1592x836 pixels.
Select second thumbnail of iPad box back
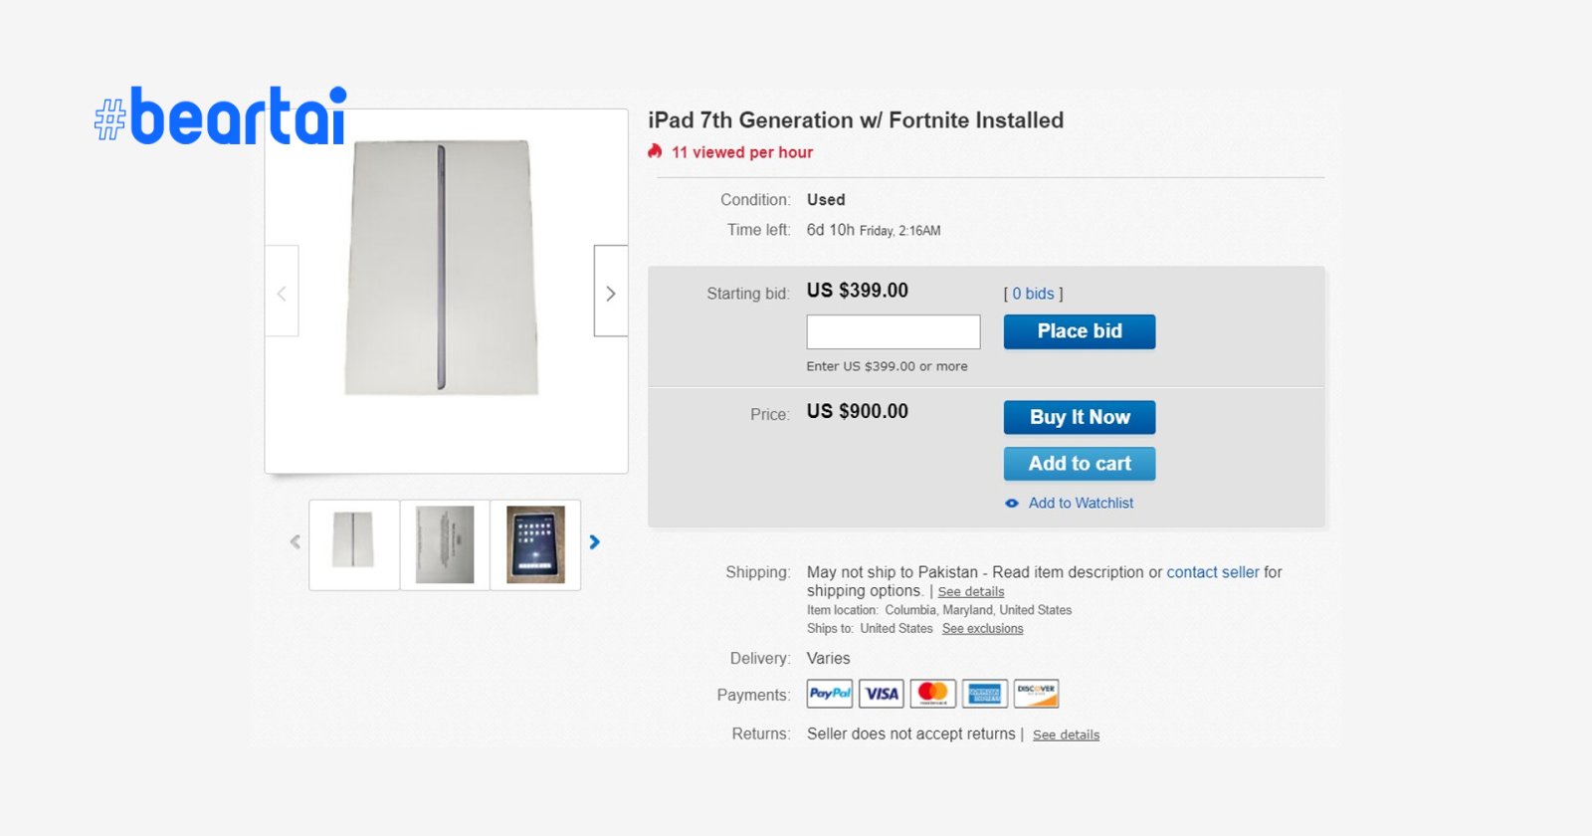(x=445, y=544)
